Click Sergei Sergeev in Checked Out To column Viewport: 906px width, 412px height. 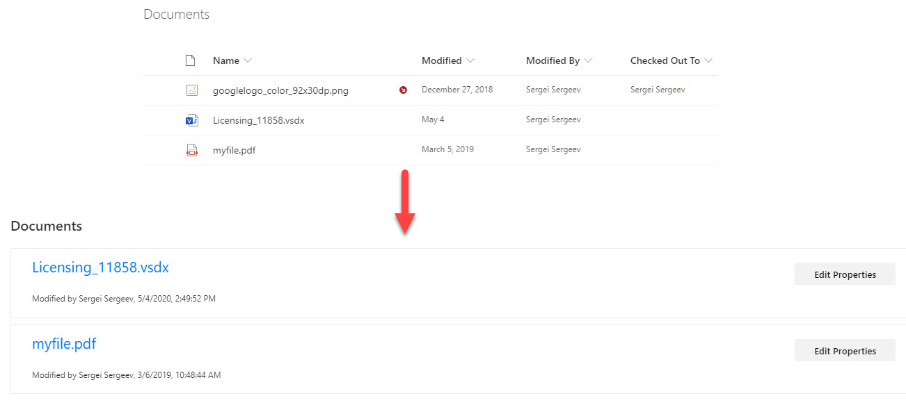[x=658, y=90]
